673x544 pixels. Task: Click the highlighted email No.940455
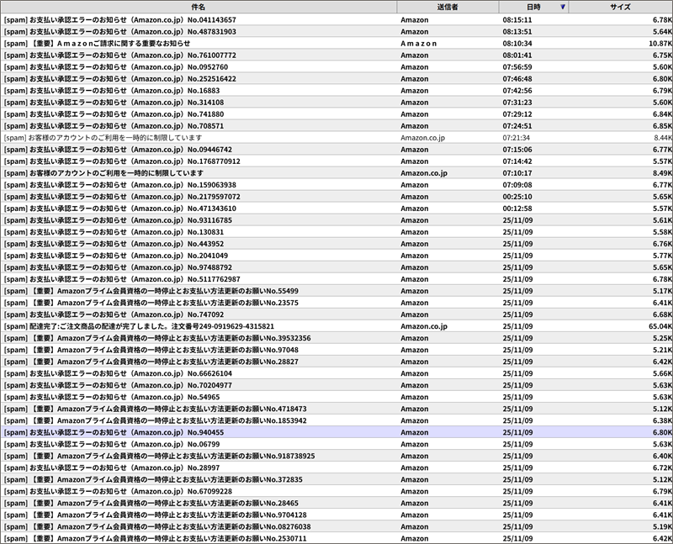[x=114, y=432]
